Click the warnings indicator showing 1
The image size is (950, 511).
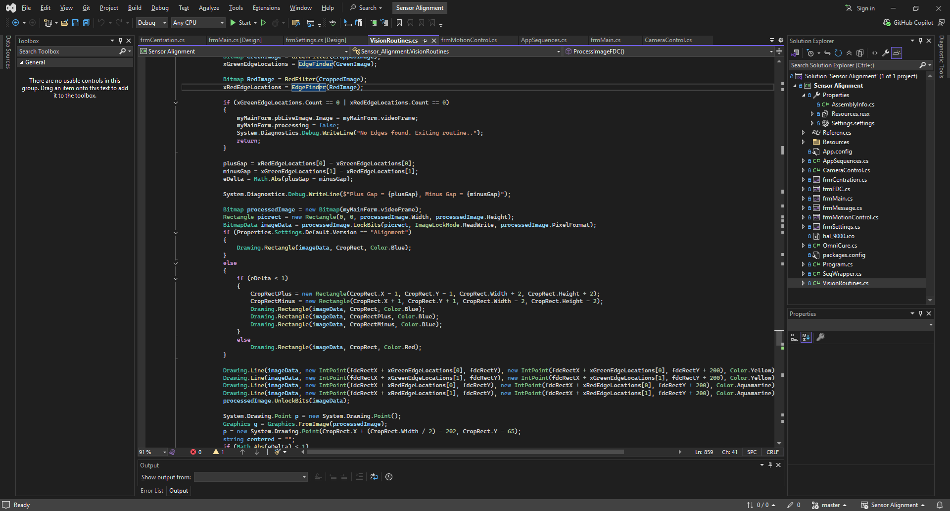click(x=219, y=452)
